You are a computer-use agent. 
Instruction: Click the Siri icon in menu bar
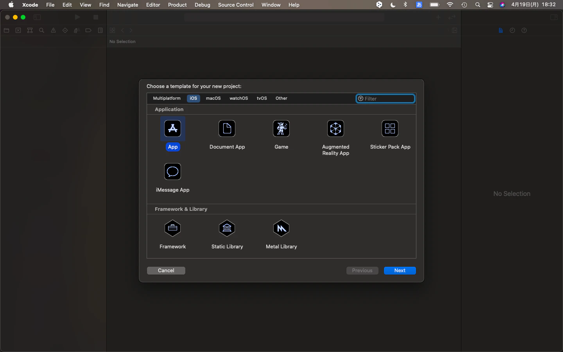[x=503, y=5]
